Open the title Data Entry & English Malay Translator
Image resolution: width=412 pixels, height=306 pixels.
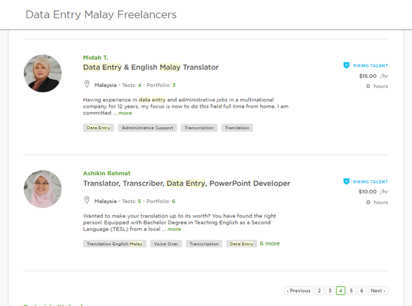click(x=151, y=67)
